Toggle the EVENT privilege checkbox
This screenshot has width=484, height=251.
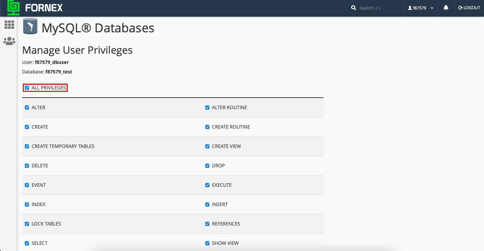click(x=27, y=185)
